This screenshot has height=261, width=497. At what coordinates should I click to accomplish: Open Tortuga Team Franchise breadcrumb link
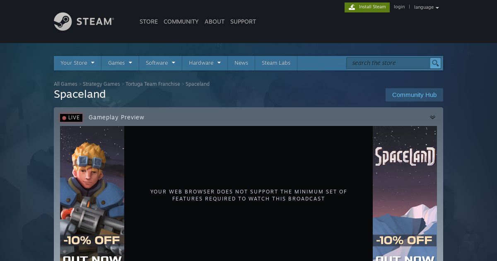153,84
